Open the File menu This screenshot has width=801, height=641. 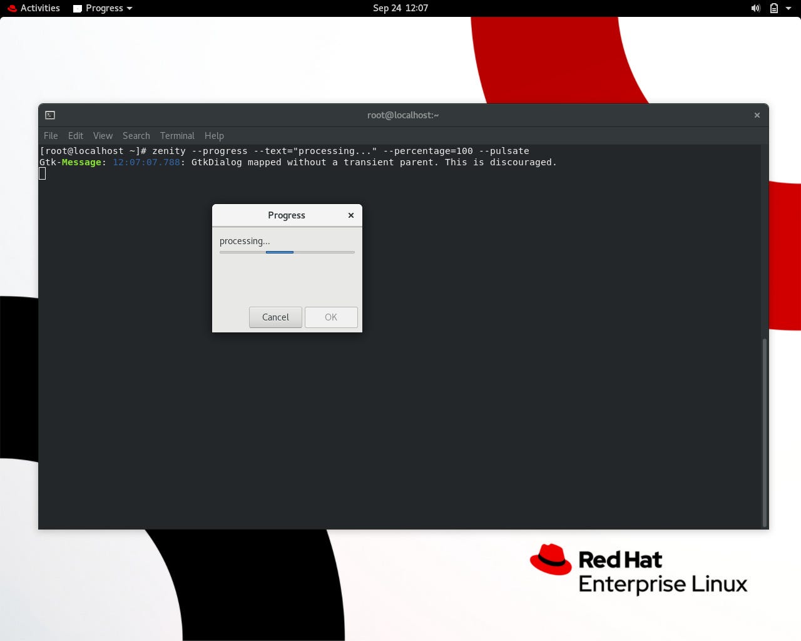coord(50,136)
